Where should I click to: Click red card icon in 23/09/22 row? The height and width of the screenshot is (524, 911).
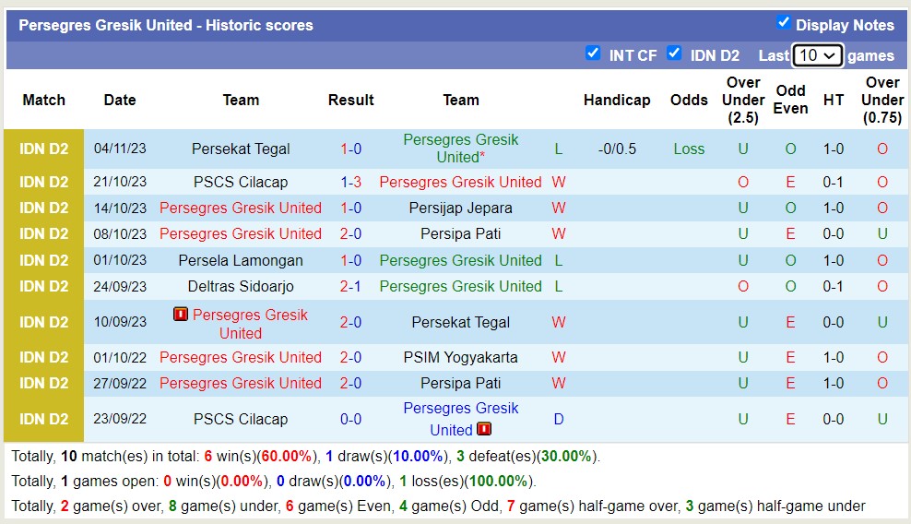[484, 429]
